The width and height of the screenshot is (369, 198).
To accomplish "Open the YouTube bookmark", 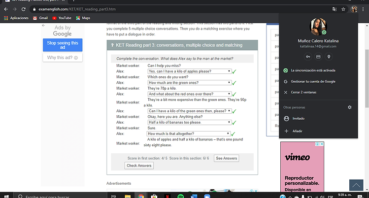I will pyautogui.click(x=62, y=18).
